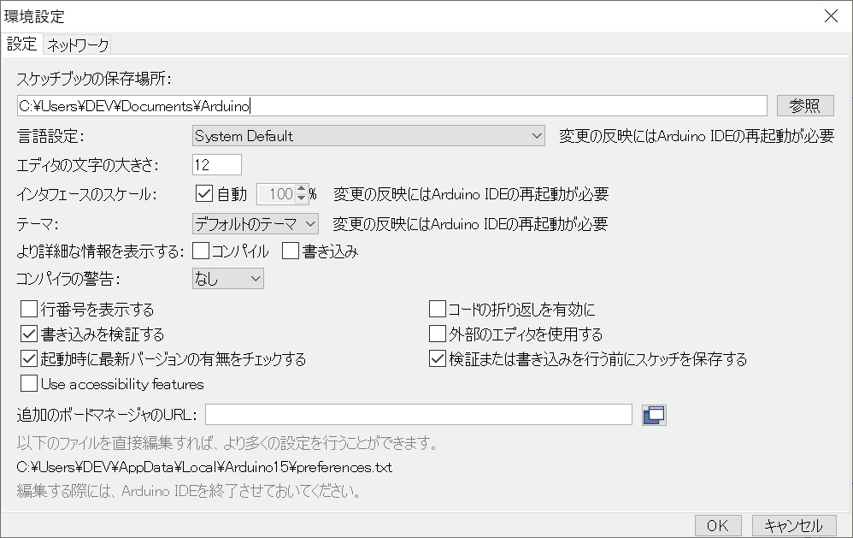Viewport: 853px width, 538px height.
Task: Enable verbose output for 書き込み
Action: click(x=291, y=251)
